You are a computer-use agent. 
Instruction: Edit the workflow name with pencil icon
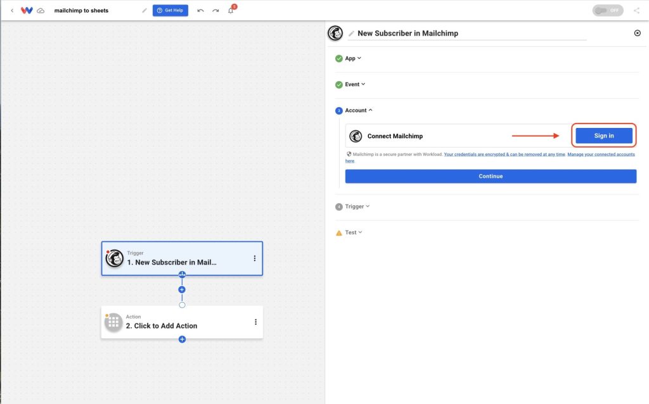coord(145,10)
